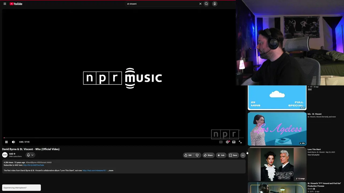The height and width of the screenshot is (193, 344).
Task: Open the notification bell dropdown for 4AD
Action: coord(30,155)
